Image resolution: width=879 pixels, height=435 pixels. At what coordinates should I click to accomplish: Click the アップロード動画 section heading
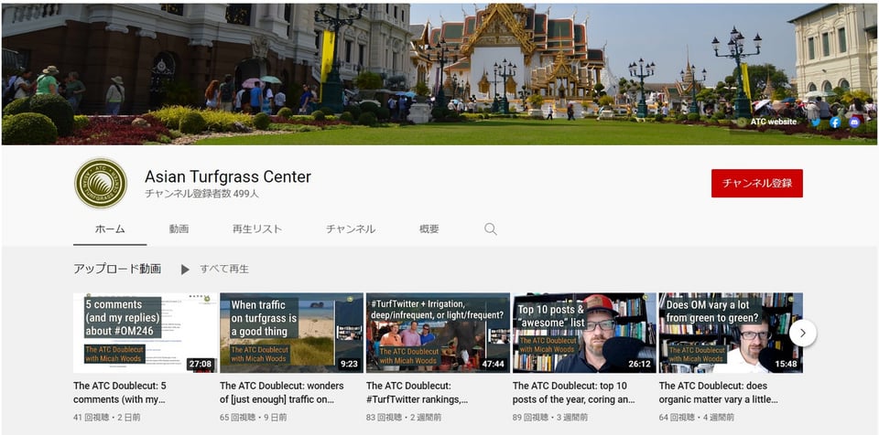click(117, 269)
